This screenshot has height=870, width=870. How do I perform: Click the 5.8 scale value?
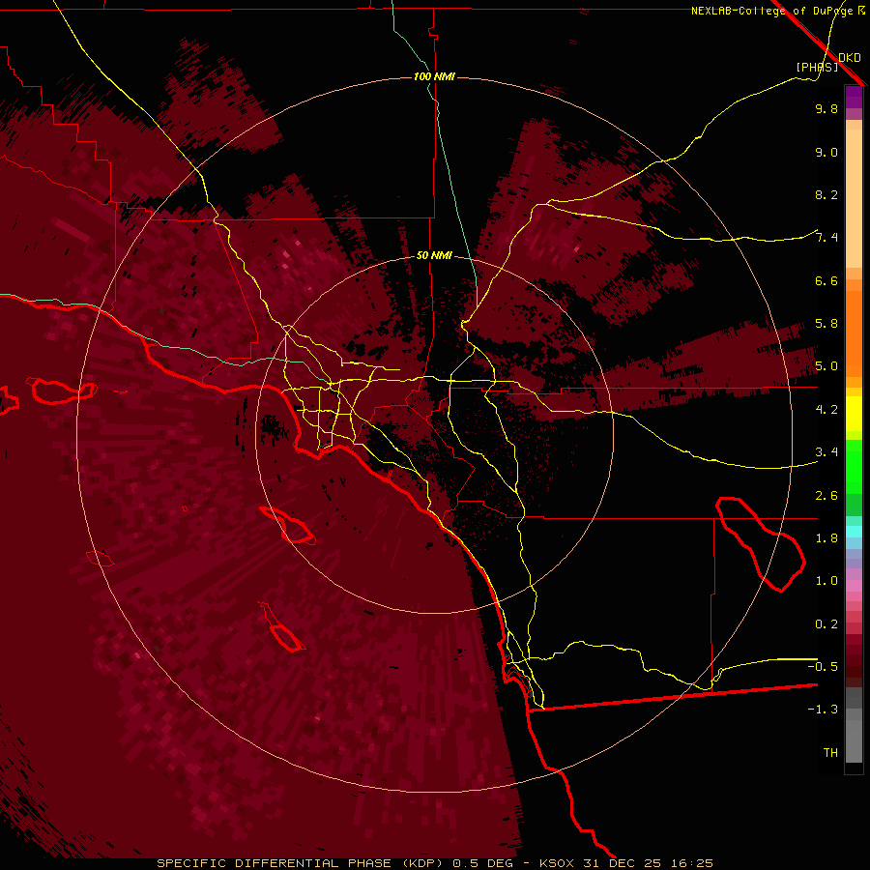(x=826, y=324)
